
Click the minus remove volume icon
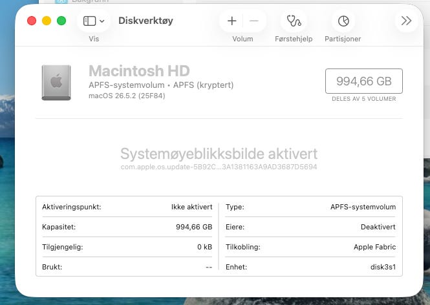[254, 21]
